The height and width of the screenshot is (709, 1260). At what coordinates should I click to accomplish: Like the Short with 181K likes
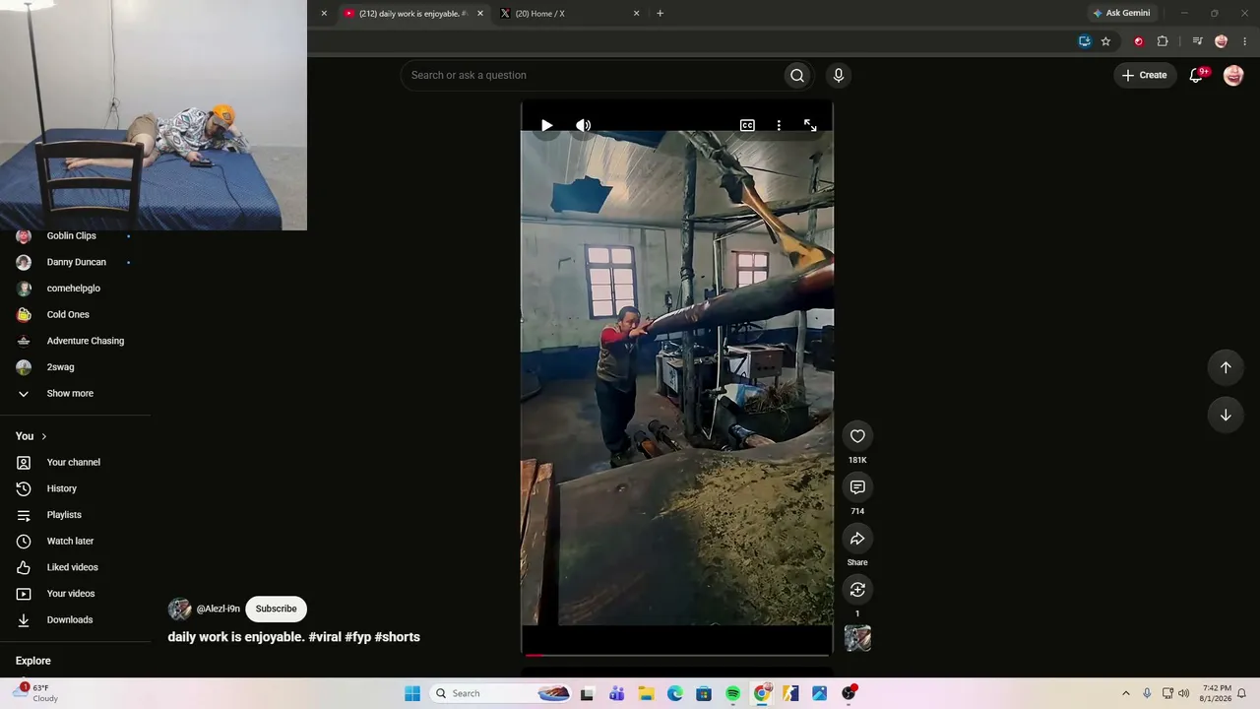pos(857,436)
